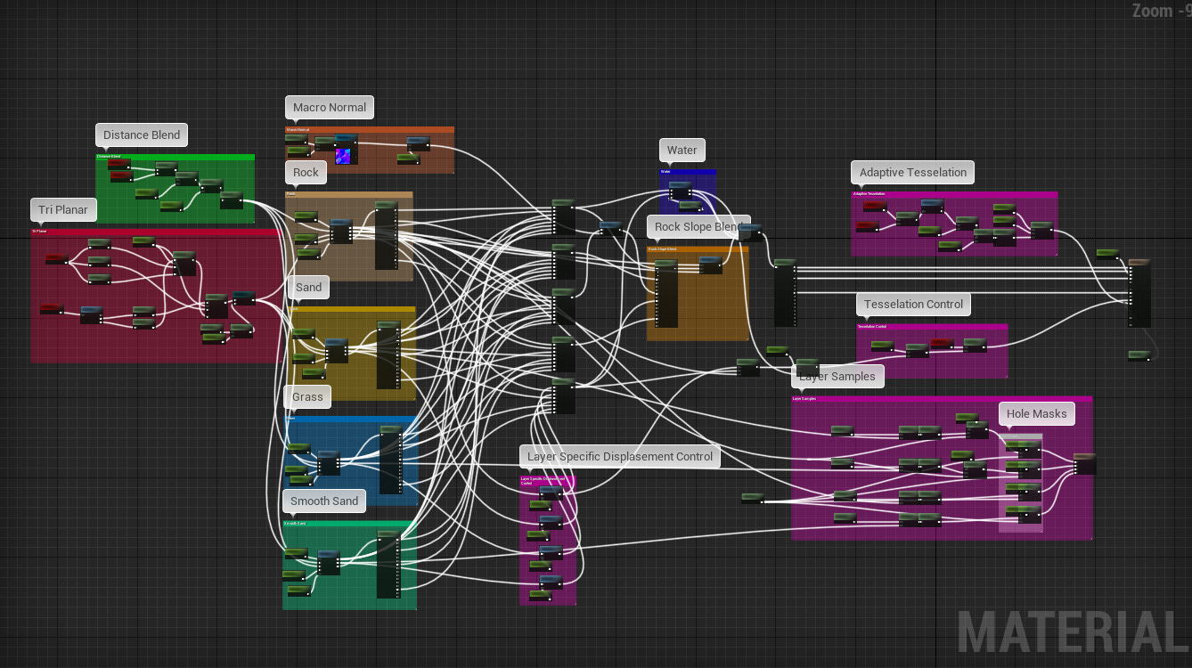Click the Distance Blend comment bubble
The width and height of the screenshot is (1192, 668).
[142, 135]
